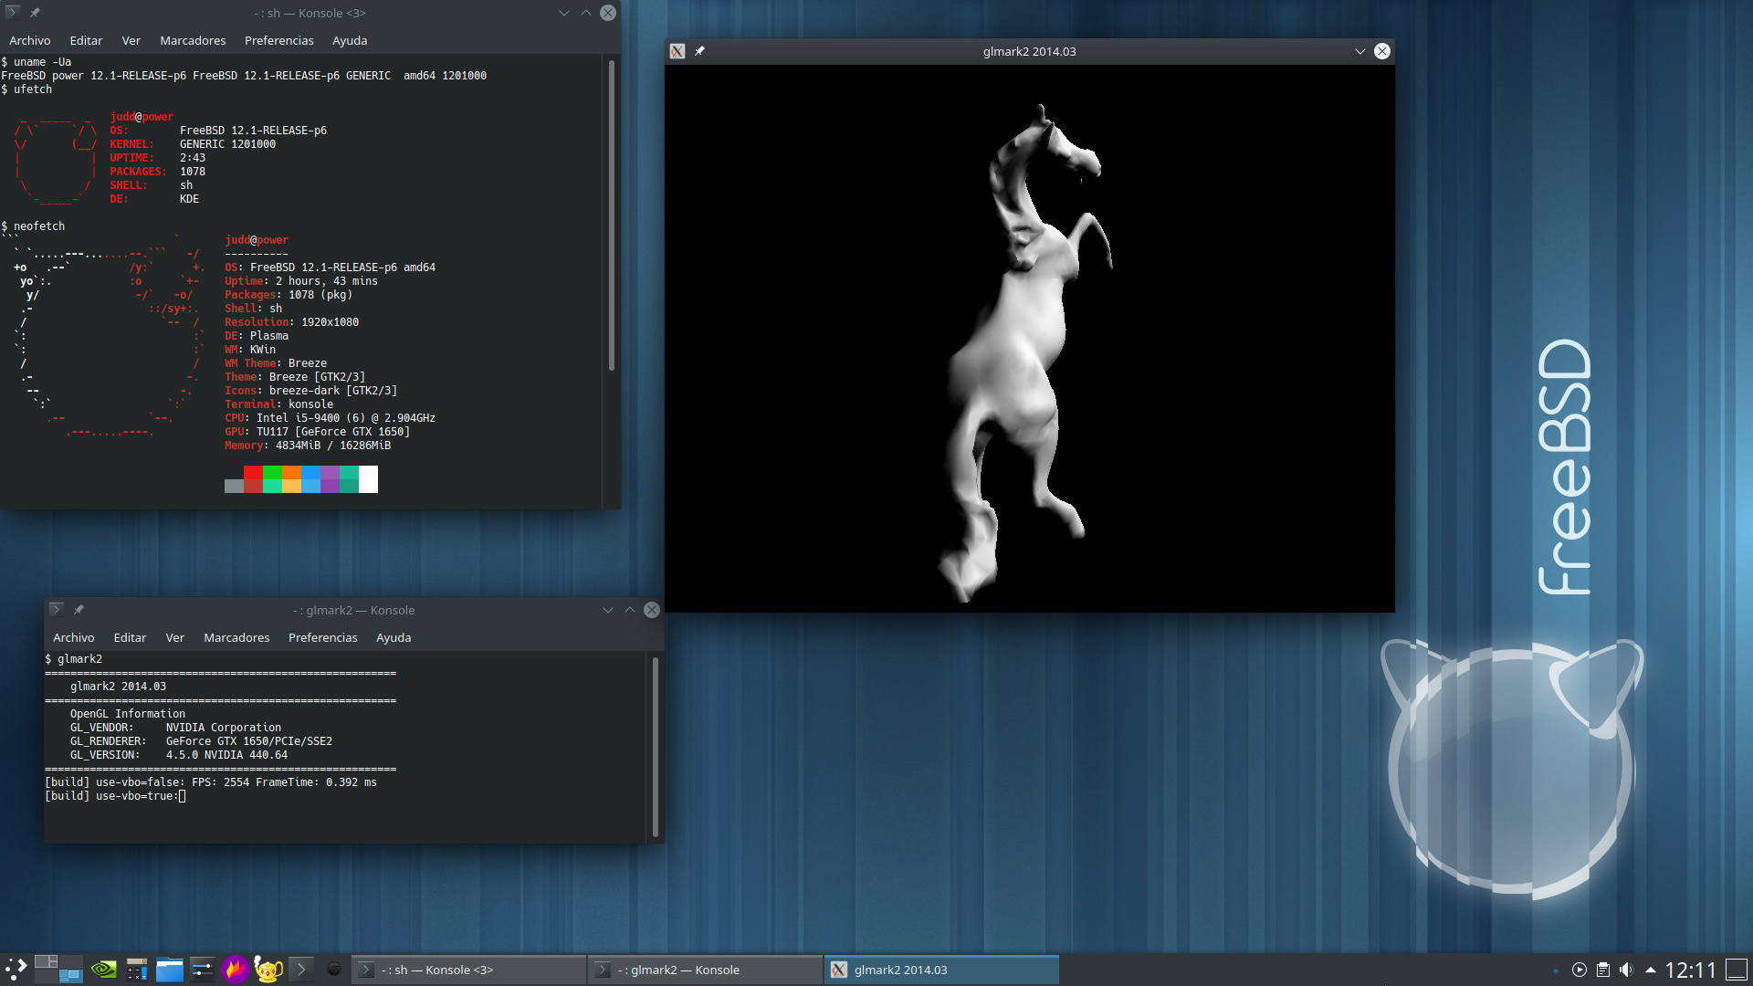Click 'CPU: Intel i5-9400' line in neofetch output
Viewport: 1753px width, 986px height.
point(330,418)
